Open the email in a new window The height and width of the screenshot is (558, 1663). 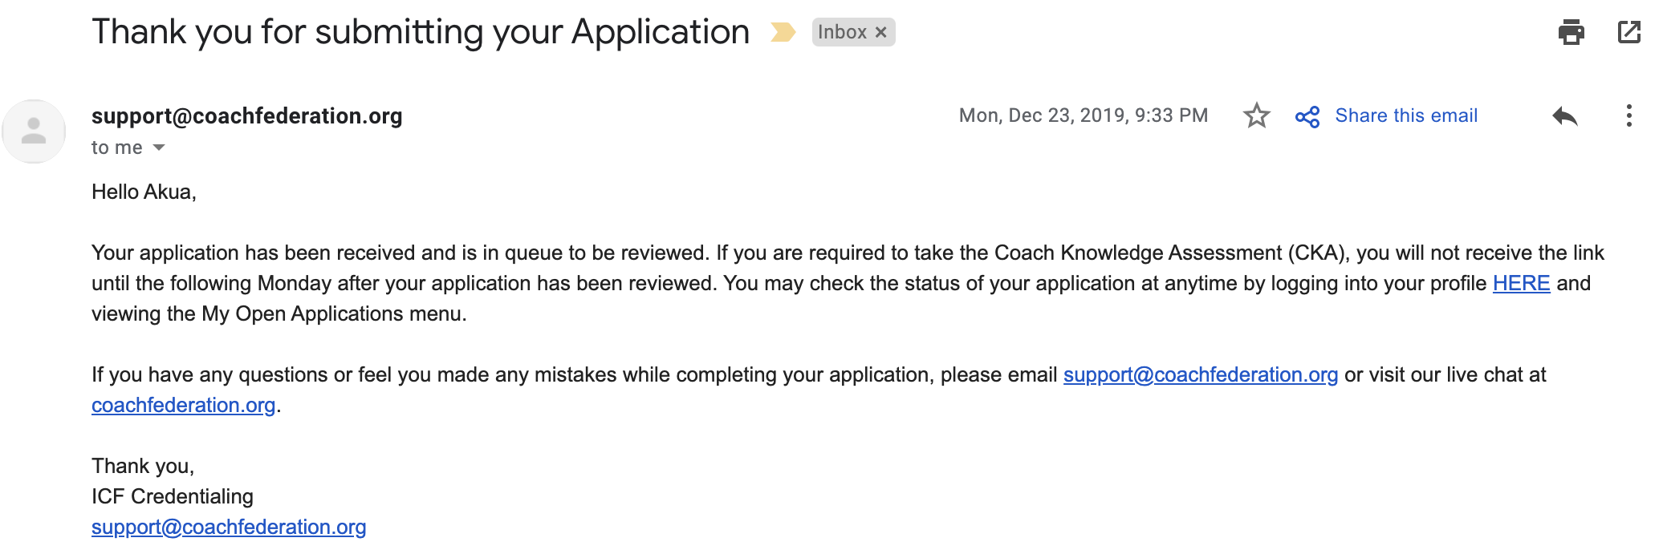[1628, 32]
